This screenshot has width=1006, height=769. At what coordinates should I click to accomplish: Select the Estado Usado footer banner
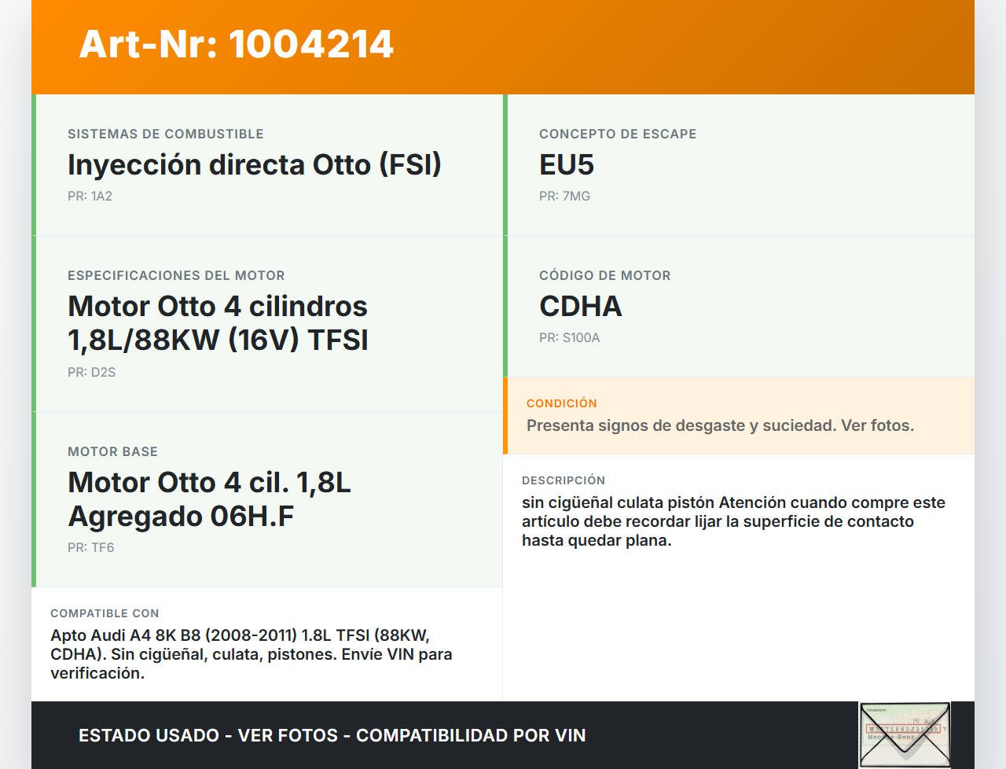click(330, 734)
